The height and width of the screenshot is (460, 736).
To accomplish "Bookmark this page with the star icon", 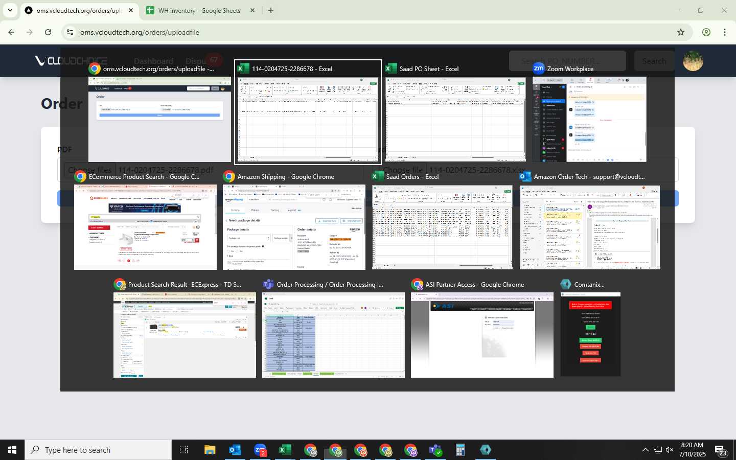I will (681, 32).
